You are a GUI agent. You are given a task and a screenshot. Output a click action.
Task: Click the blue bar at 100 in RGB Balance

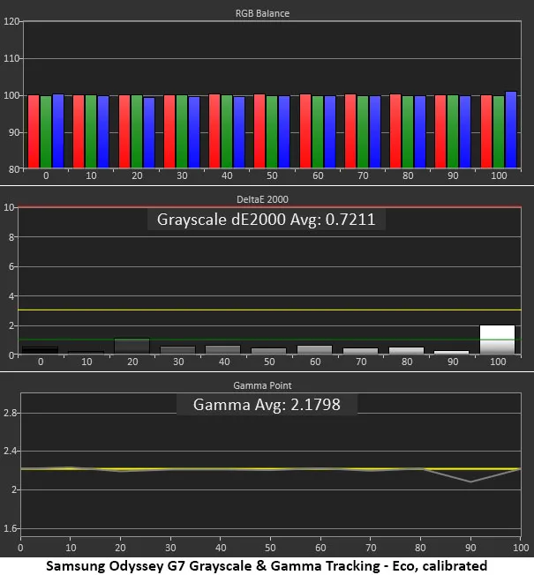[511, 130]
